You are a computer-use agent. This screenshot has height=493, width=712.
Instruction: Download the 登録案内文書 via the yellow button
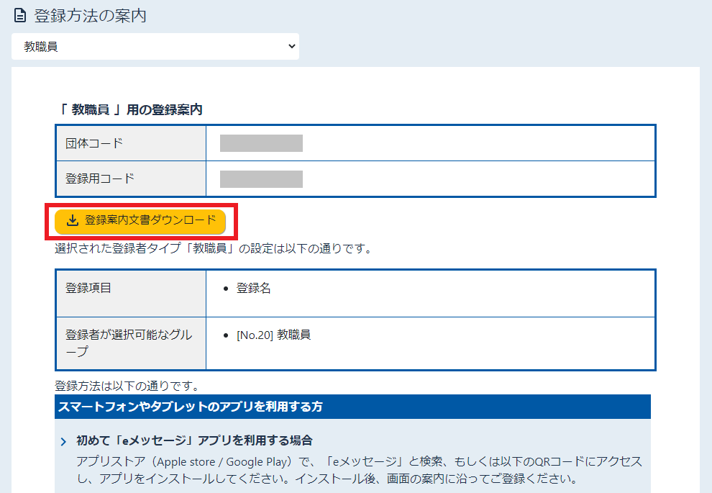140,221
